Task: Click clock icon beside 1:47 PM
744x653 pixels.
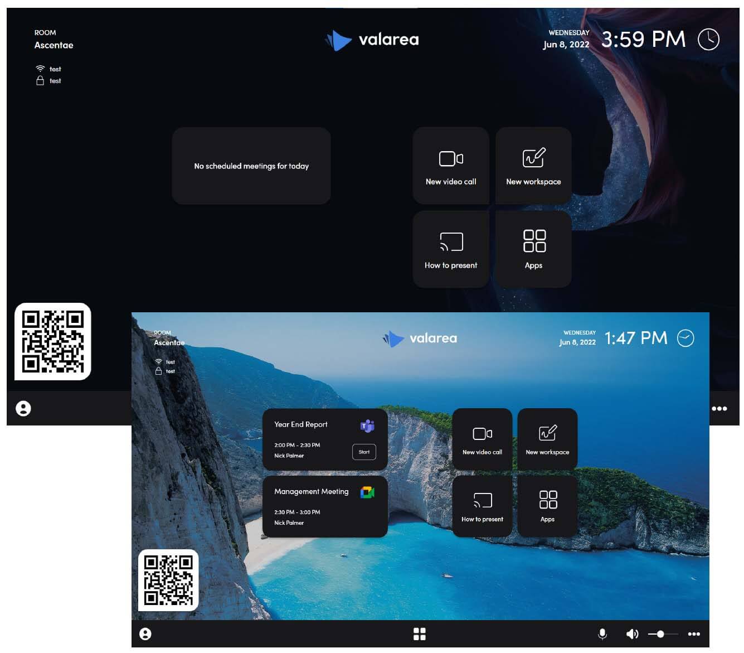Action: 685,338
